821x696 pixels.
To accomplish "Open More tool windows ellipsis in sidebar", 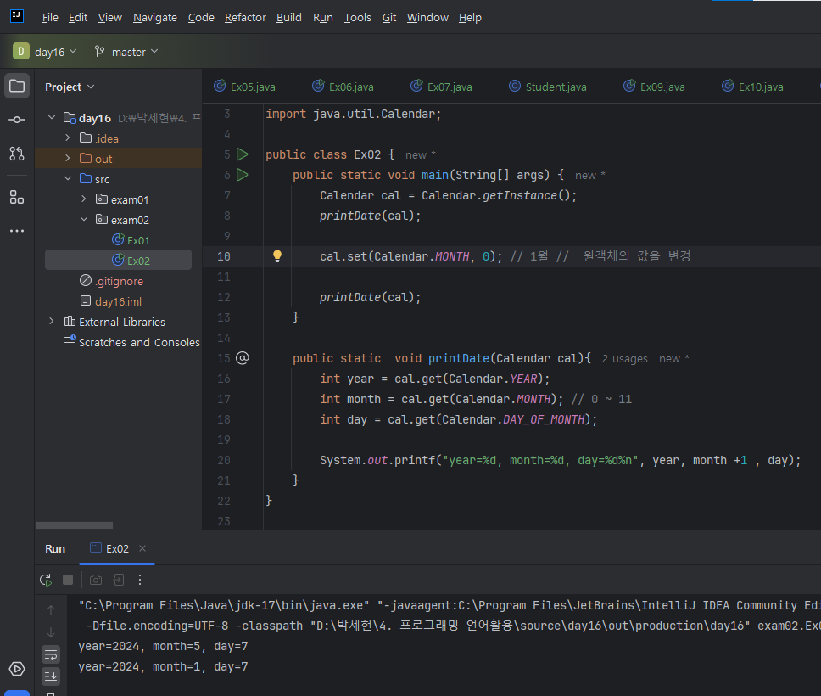I will tap(17, 231).
